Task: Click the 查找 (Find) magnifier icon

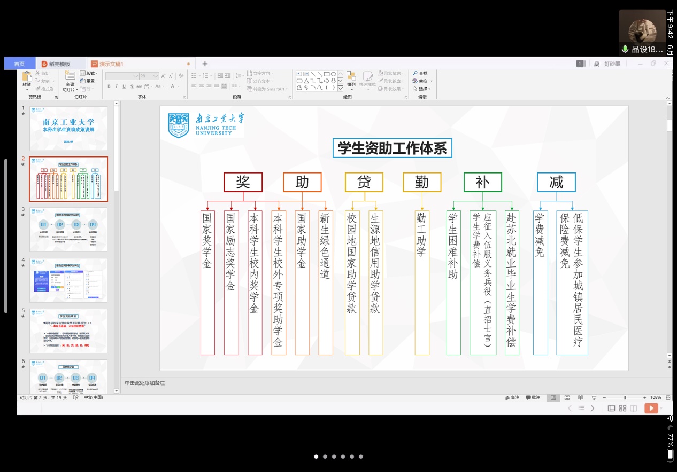Action: [x=415, y=73]
